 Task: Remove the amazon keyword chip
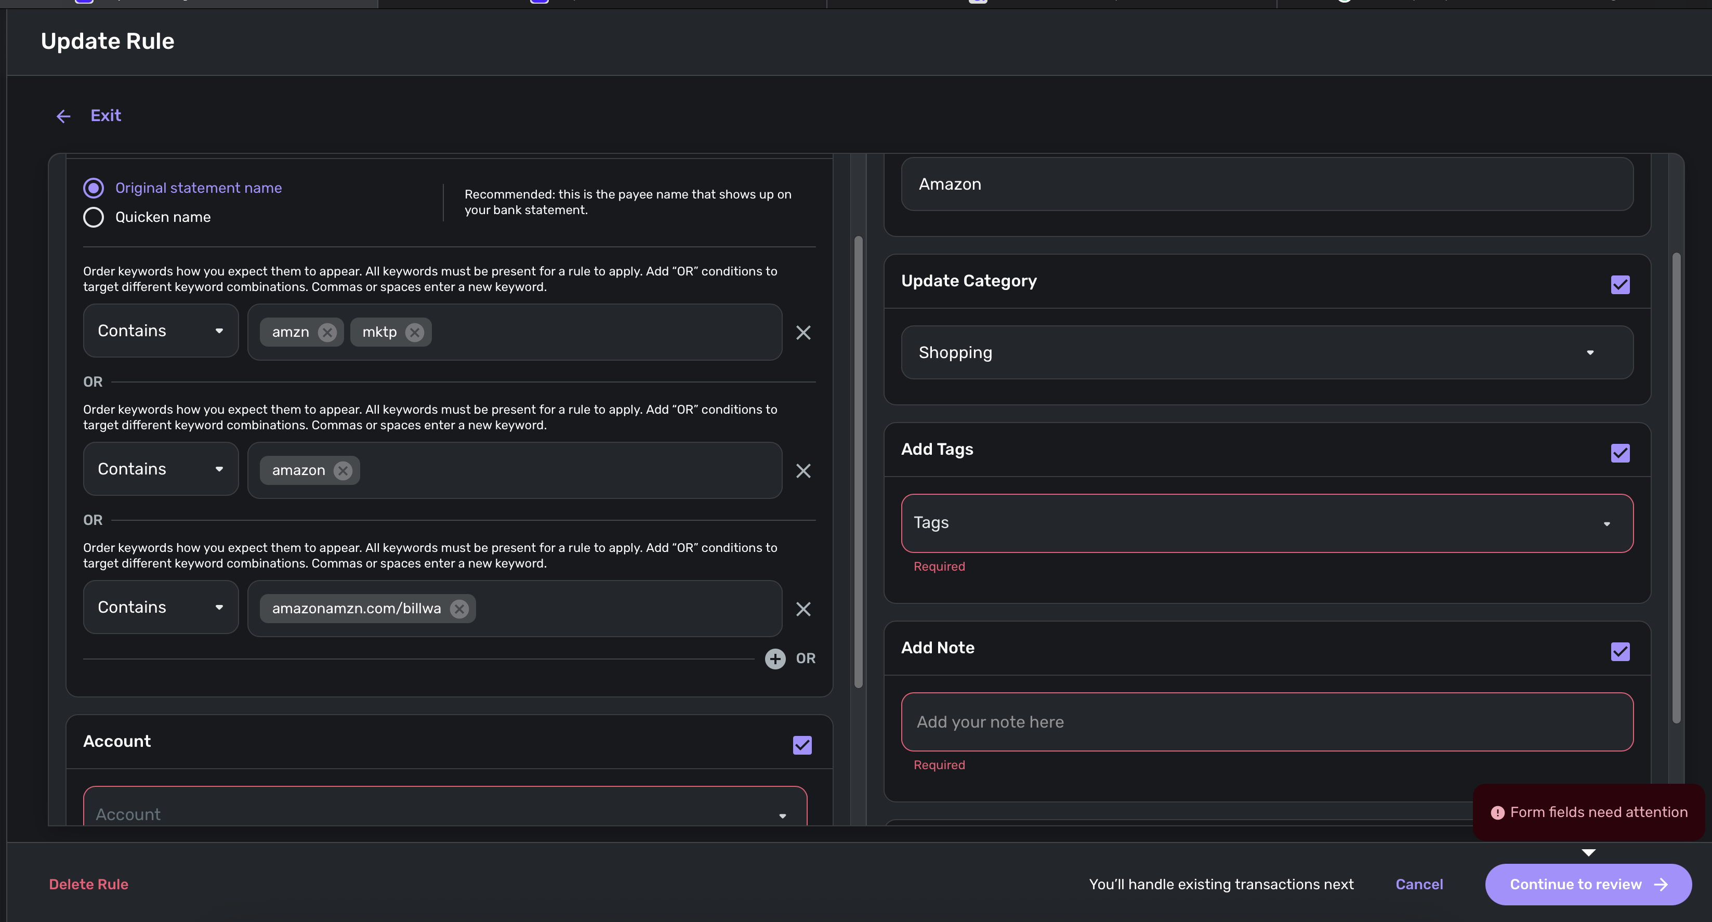343,471
